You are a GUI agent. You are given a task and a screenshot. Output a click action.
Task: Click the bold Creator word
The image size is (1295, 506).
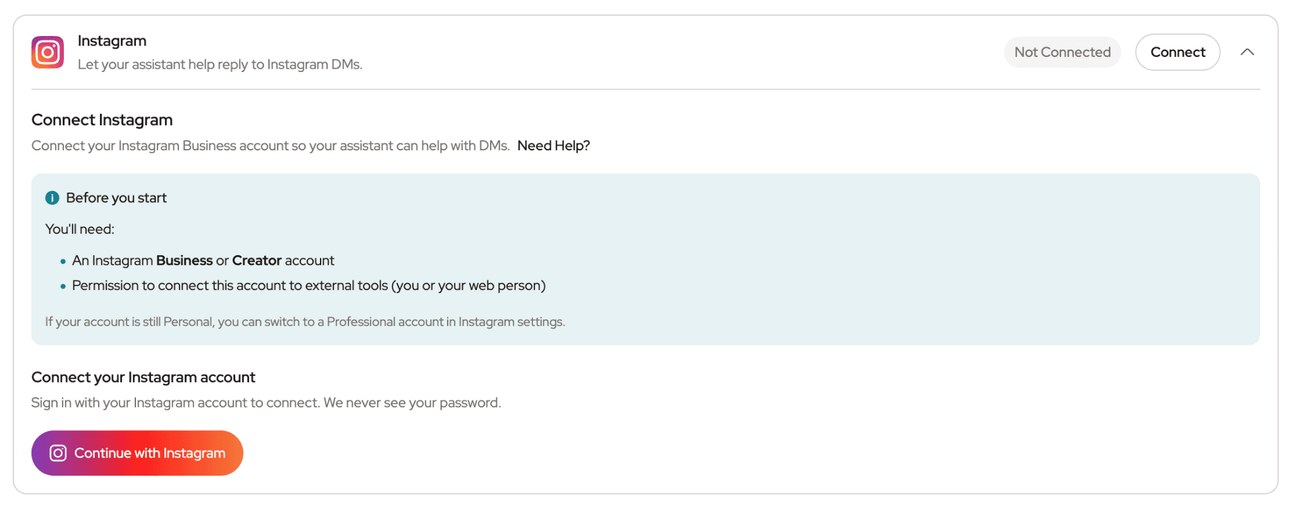coord(257,260)
